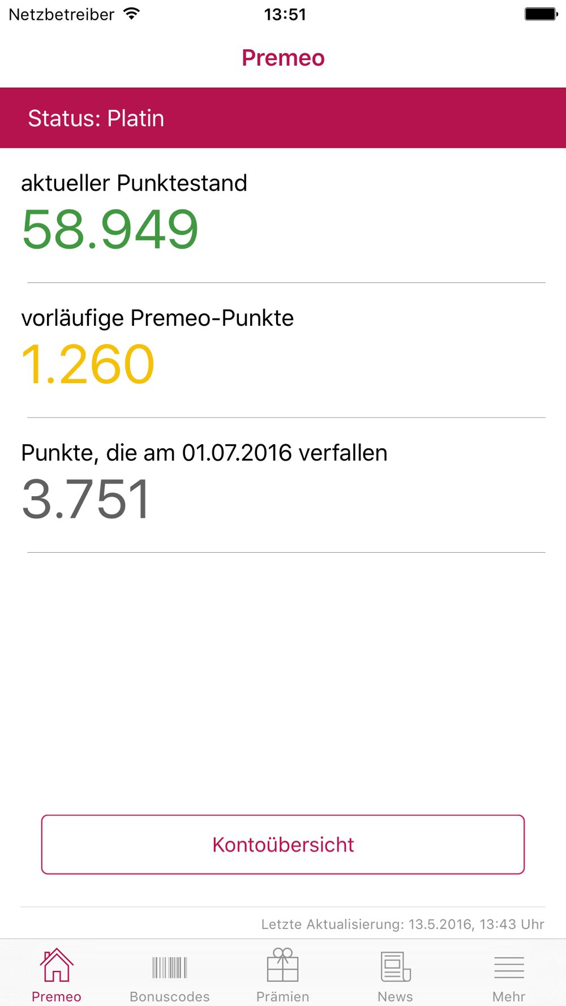Select the News tab label
The image size is (566, 1006).
pos(395,996)
